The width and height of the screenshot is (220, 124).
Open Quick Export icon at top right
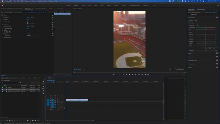(x=218, y=6)
